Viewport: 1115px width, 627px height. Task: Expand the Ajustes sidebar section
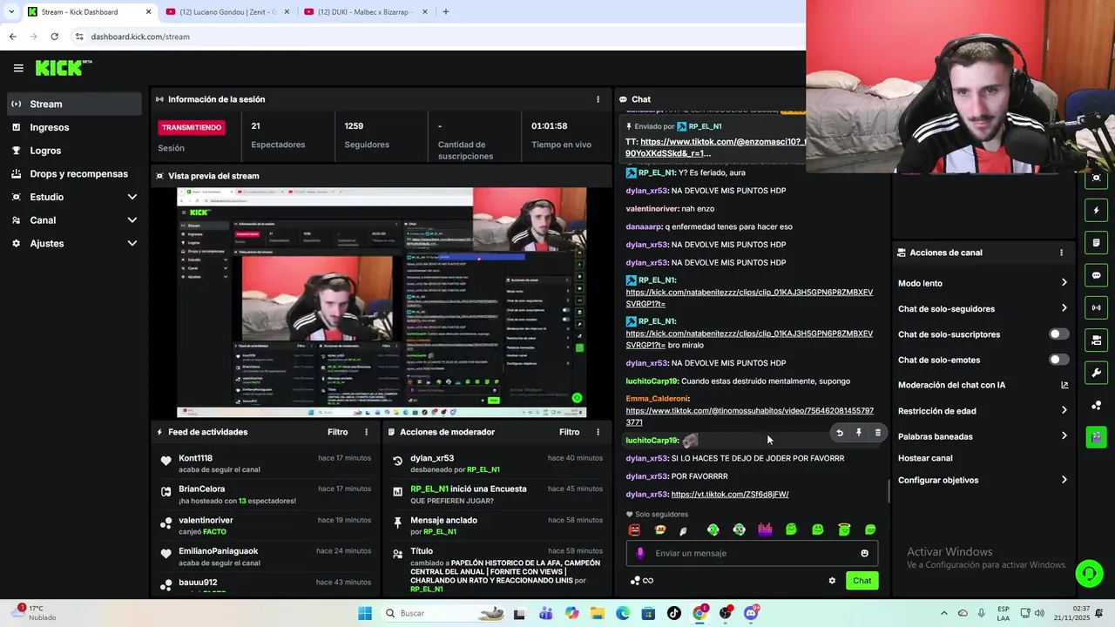[73, 244]
